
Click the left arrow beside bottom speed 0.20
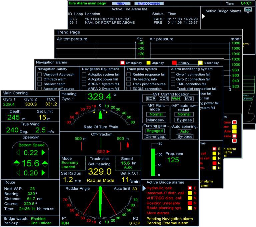(18, 173)
